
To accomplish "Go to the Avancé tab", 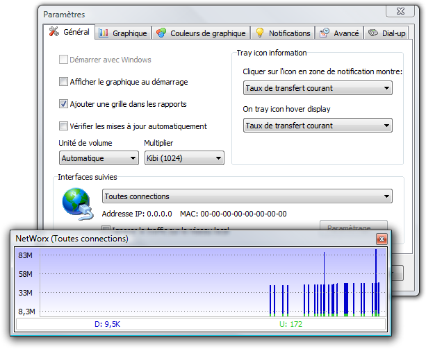I will point(339,33).
